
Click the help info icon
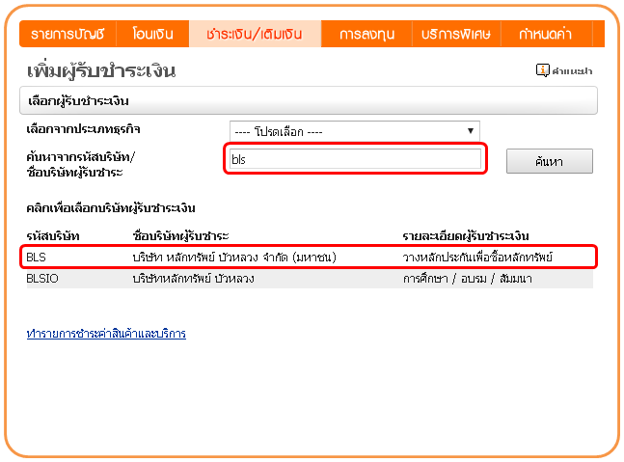coord(542,70)
